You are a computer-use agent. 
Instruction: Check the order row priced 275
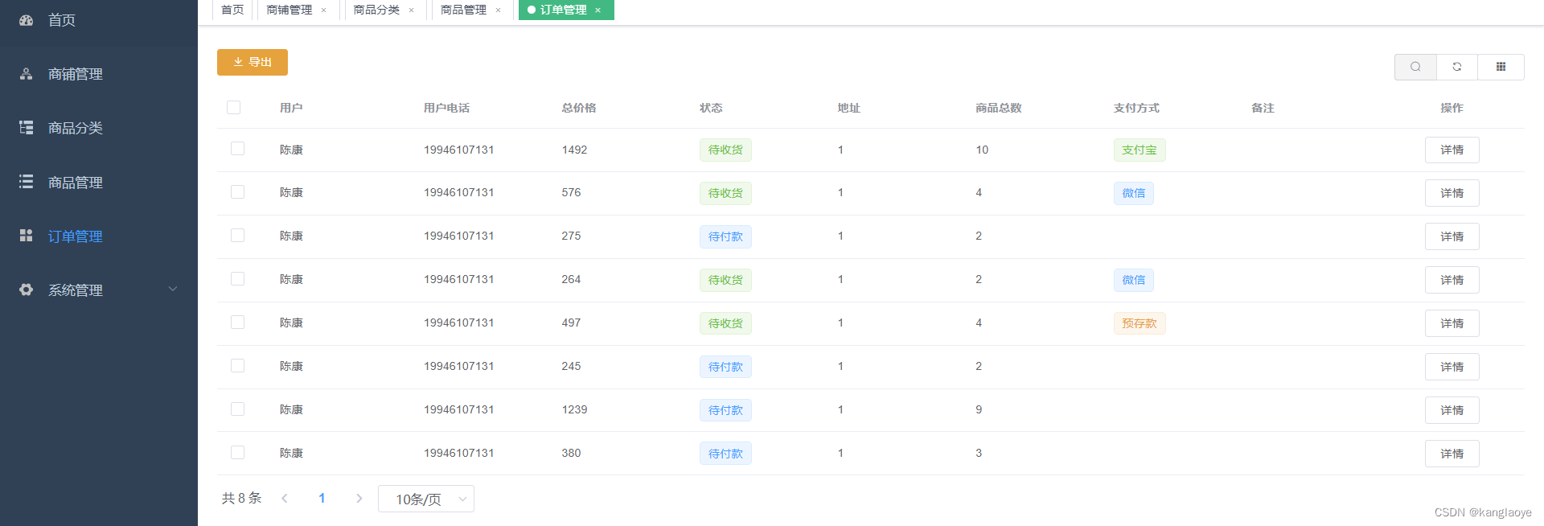tap(237, 236)
